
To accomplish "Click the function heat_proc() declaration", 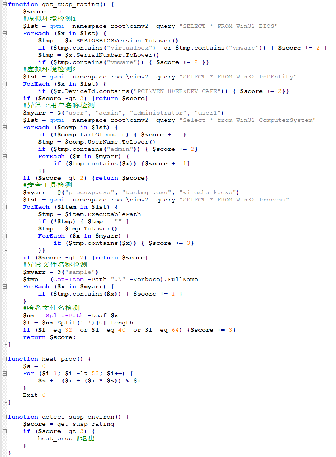I will click(x=50, y=359).
